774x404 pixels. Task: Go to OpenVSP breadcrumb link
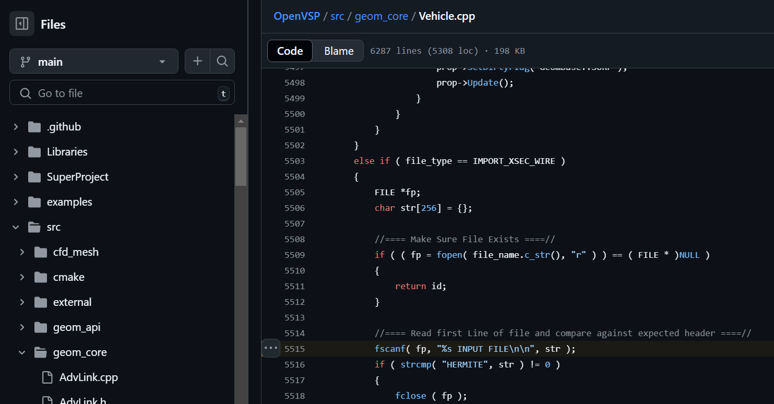(x=297, y=16)
